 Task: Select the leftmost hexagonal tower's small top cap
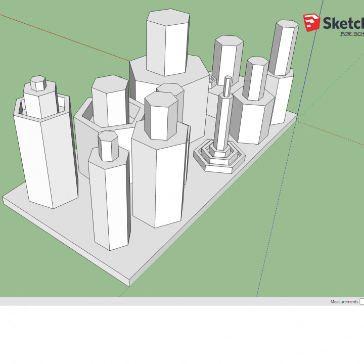pos(38,83)
